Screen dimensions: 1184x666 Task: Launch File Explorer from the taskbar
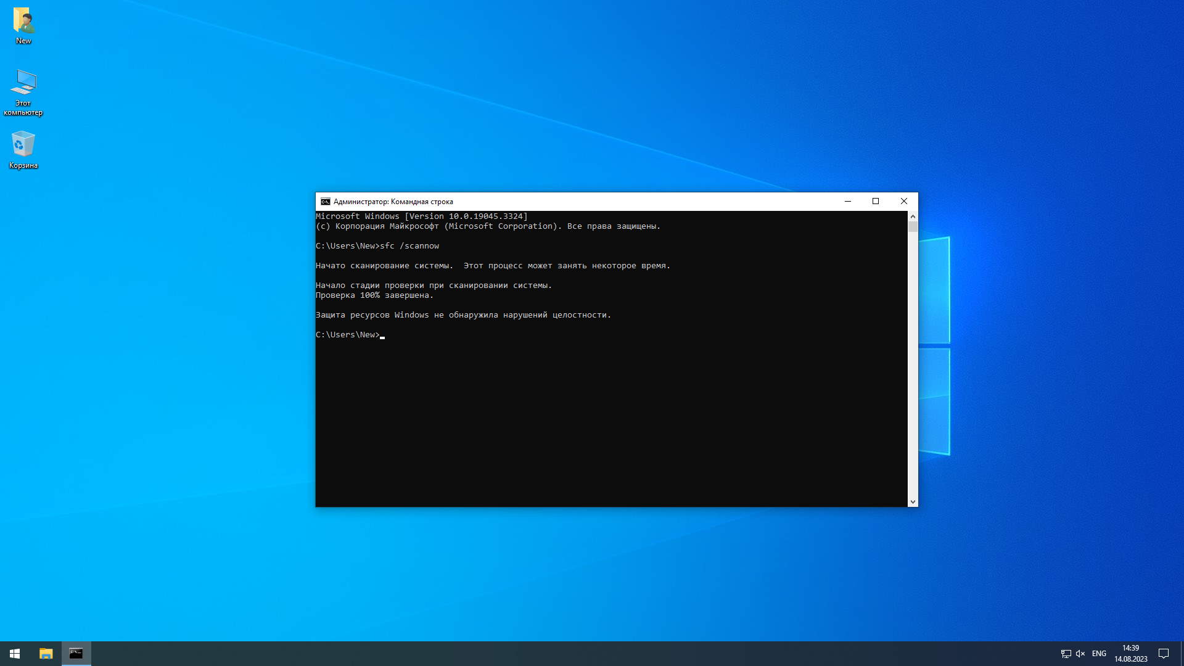click(46, 653)
